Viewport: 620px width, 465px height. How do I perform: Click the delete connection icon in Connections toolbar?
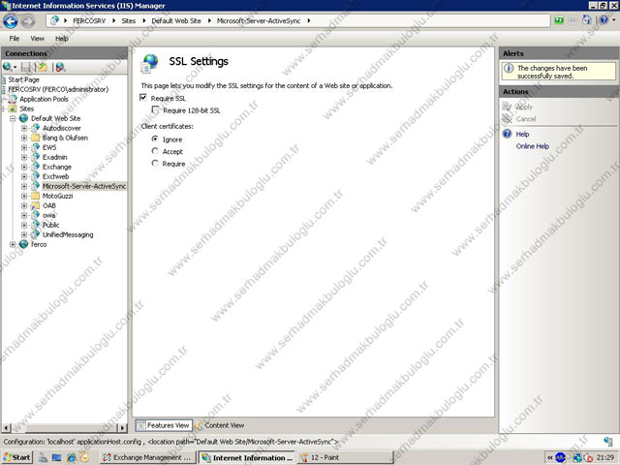click(x=60, y=67)
